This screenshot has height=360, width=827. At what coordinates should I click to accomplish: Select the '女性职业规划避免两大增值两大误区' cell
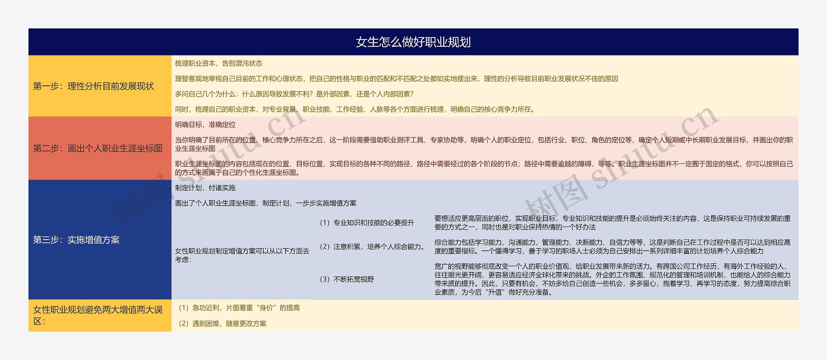(x=98, y=316)
